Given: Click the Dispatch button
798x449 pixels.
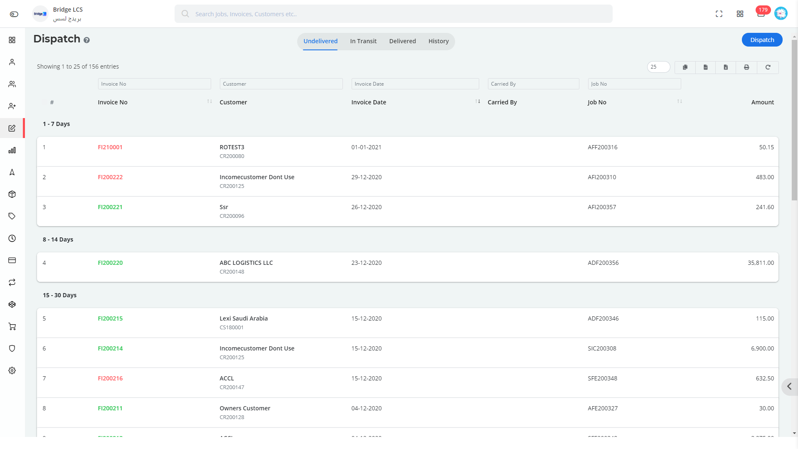Looking at the screenshot, I should pyautogui.click(x=762, y=39).
